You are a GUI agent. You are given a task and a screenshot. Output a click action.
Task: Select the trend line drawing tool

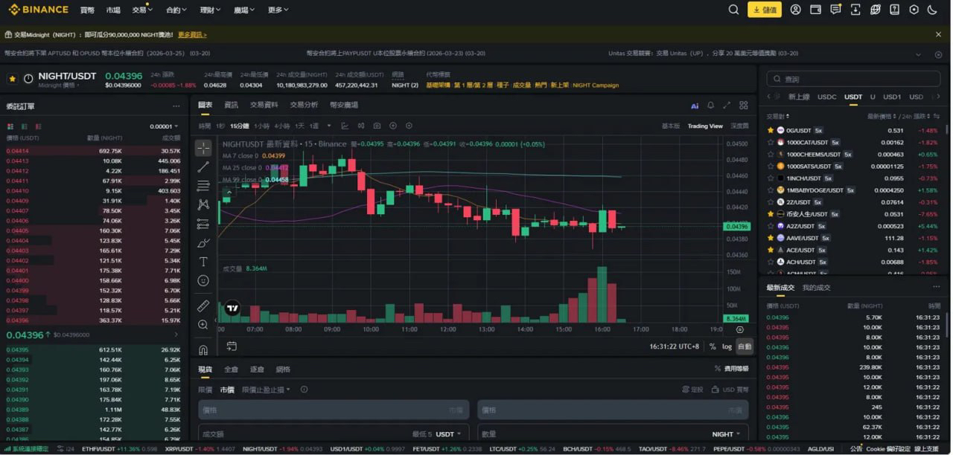pos(203,167)
